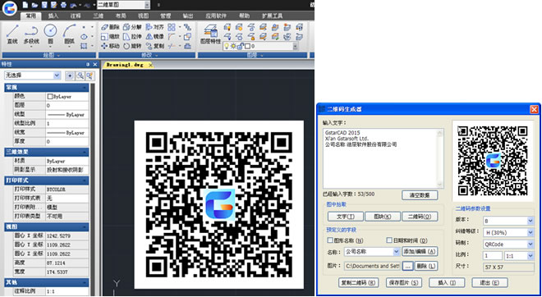Select the 圆弧 (Arc) draw tool

pyautogui.click(x=70, y=34)
